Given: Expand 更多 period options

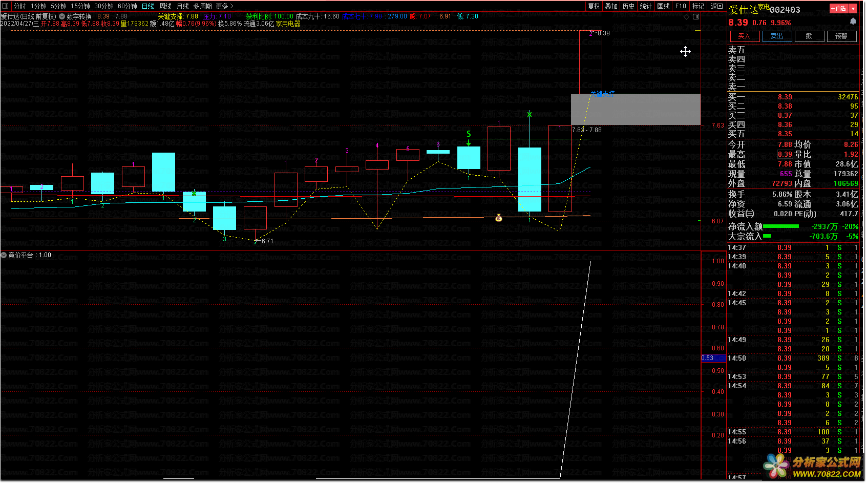Looking at the screenshot, I should click(225, 6).
